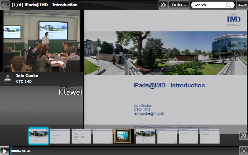The image size is (248, 155).
Task: Select the highlighted first slide thumbnail
Action: (x=39, y=136)
